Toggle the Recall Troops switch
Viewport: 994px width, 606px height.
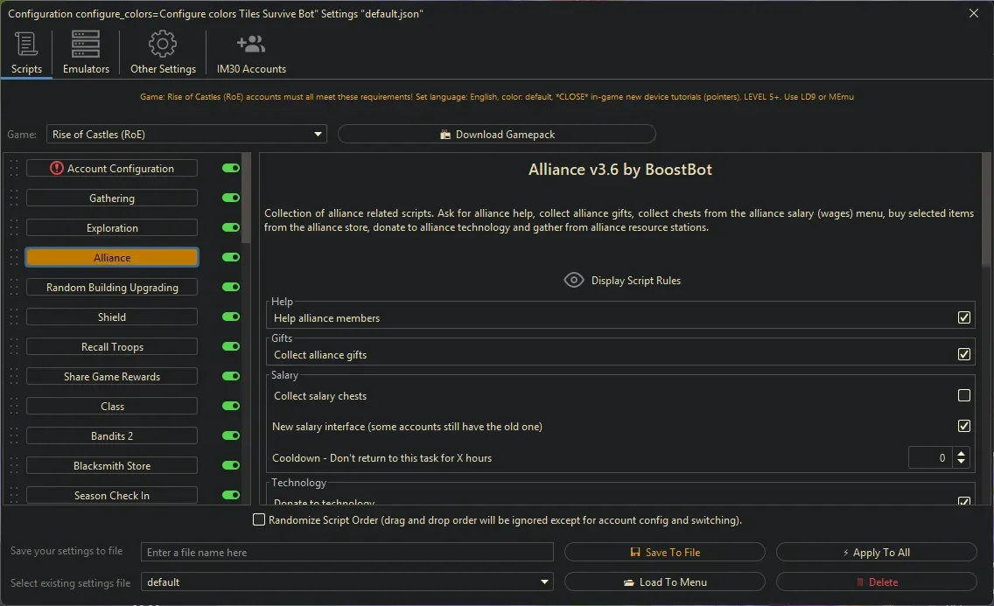pos(231,346)
